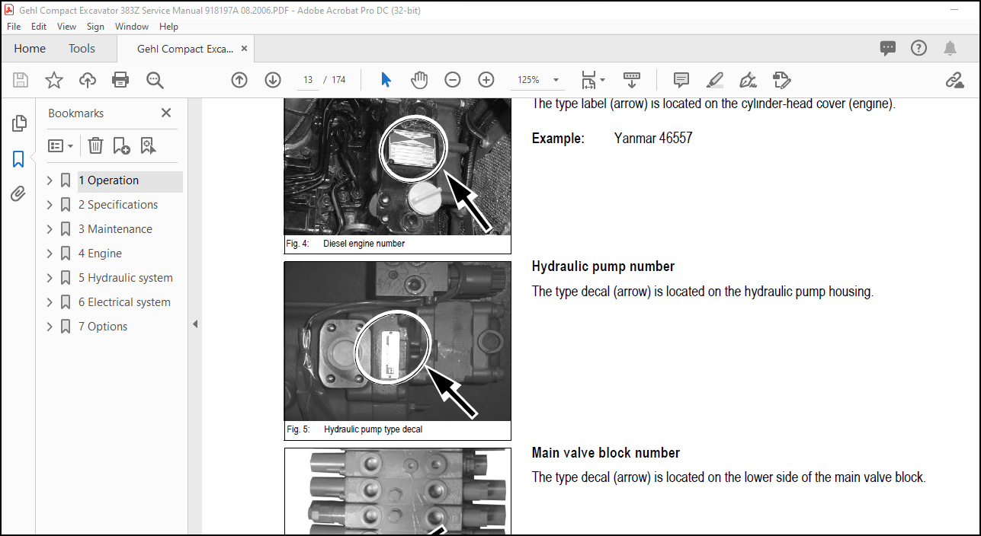
Task: Open the Edit menu
Action: (x=39, y=27)
